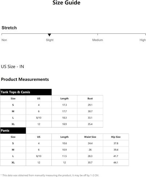Click the Pants table header
Viewport: 146px width, 177px height.
[x=13, y=131]
